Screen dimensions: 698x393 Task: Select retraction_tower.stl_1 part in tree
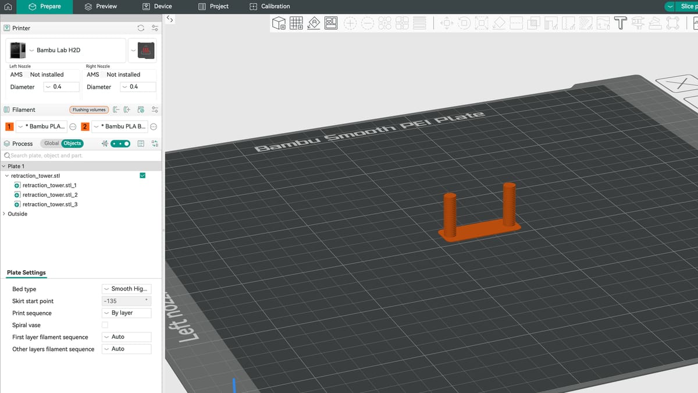click(x=50, y=185)
